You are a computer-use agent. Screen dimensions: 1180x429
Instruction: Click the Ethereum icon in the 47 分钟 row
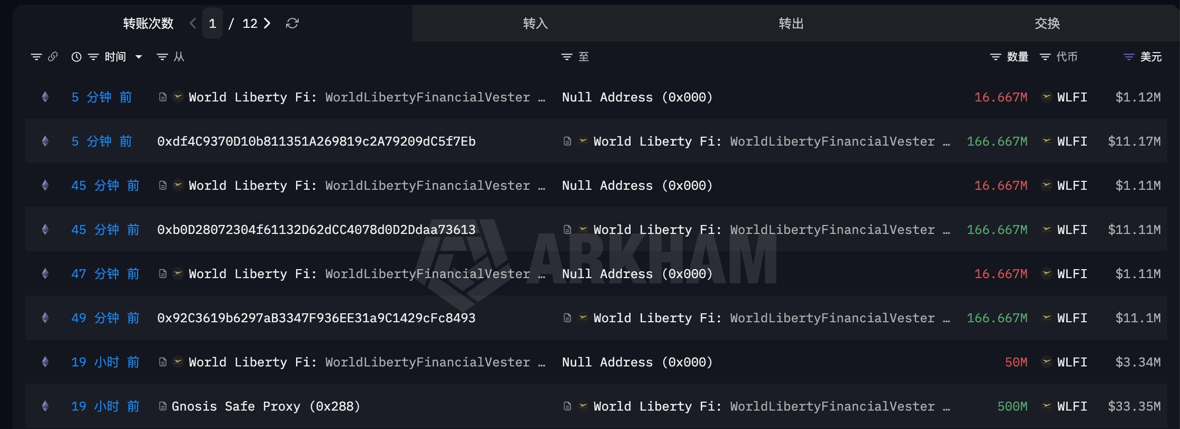45,273
